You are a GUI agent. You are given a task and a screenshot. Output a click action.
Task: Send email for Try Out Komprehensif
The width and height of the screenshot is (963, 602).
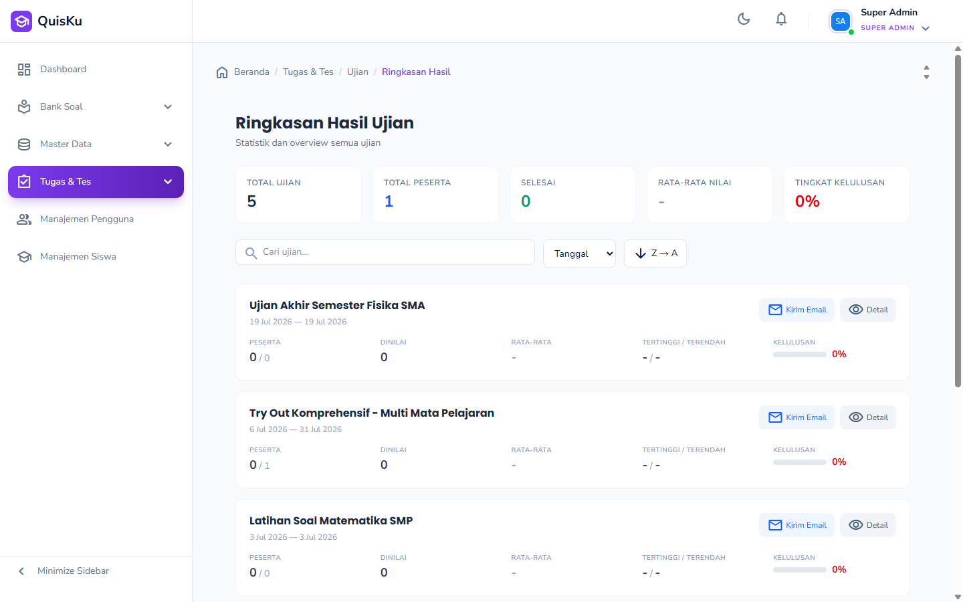coord(796,417)
